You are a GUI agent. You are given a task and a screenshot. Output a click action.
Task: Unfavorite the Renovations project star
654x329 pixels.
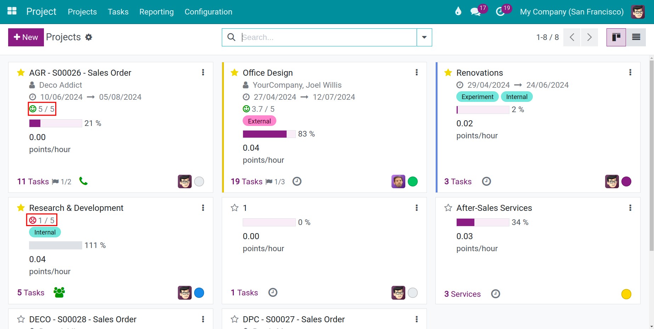click(x=448, y=73)
